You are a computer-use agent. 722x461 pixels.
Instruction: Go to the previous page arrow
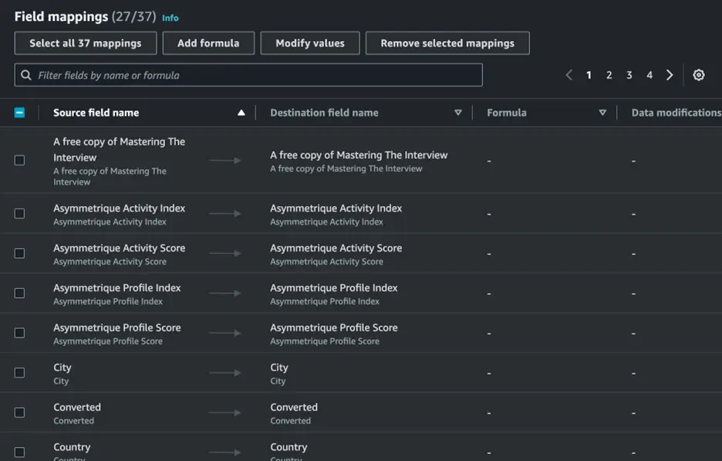(569, 75)
